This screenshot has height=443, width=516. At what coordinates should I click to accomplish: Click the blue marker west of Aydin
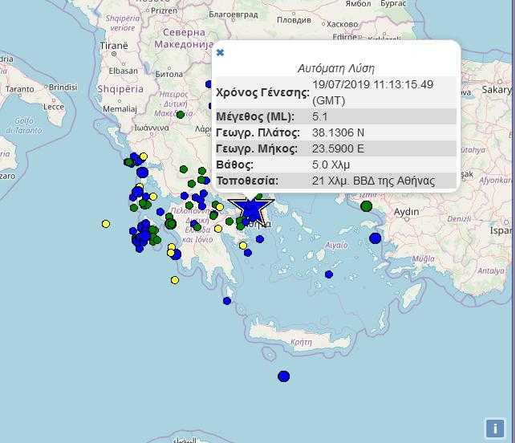coord(375,238)
